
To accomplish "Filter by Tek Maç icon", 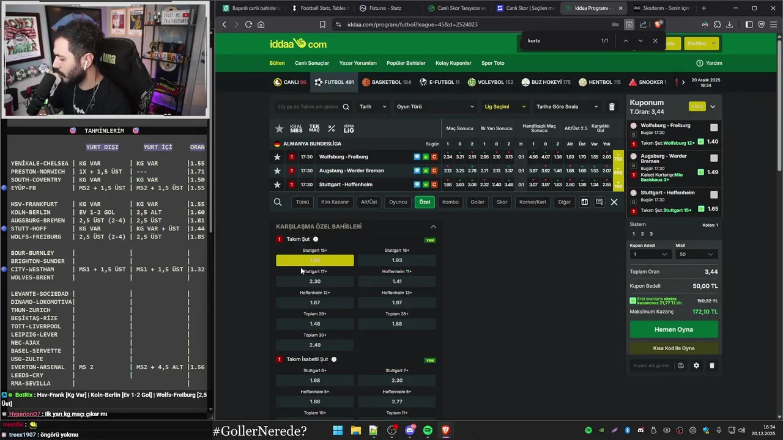I will [314, 128].
